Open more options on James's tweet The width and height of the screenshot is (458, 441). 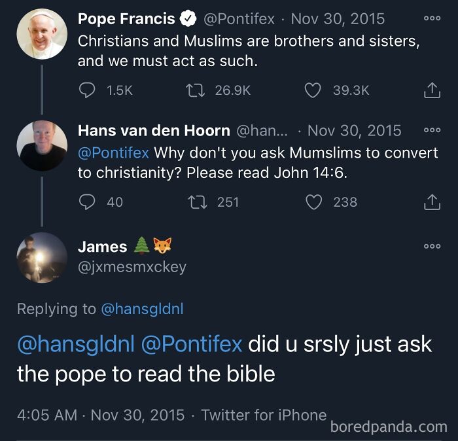[x=432, y=247]
